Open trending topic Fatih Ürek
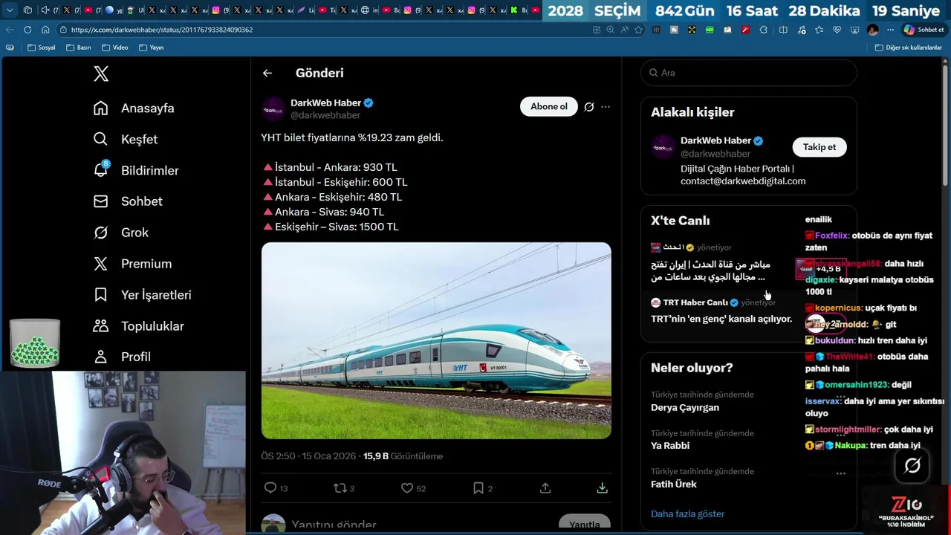Image resolution: width=951 pixels, height=535 pixels. (674, 484)
